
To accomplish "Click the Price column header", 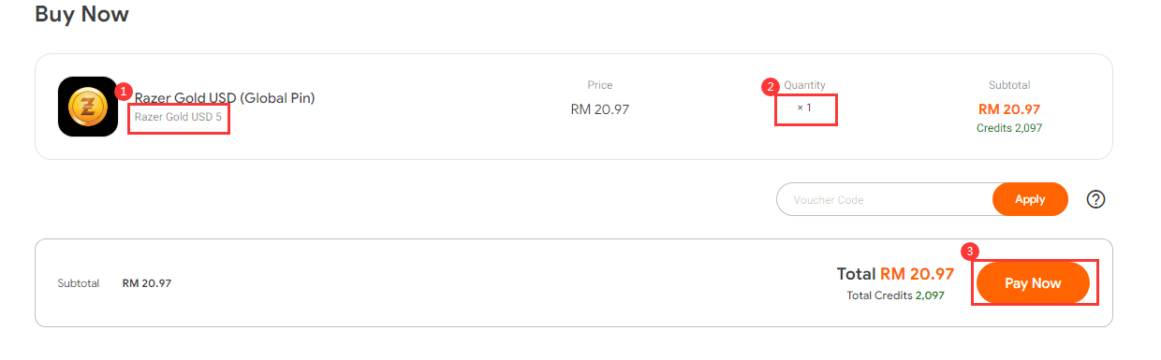I will tap(600, 85).
